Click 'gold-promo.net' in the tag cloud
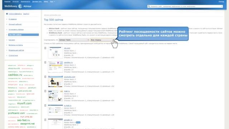Viewport: 229px width, 129px height. (25, 91)
